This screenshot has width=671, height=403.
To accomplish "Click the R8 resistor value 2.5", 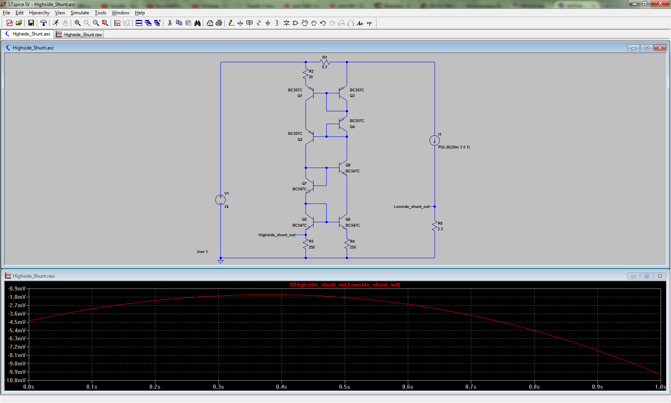I will coord(440,229).
